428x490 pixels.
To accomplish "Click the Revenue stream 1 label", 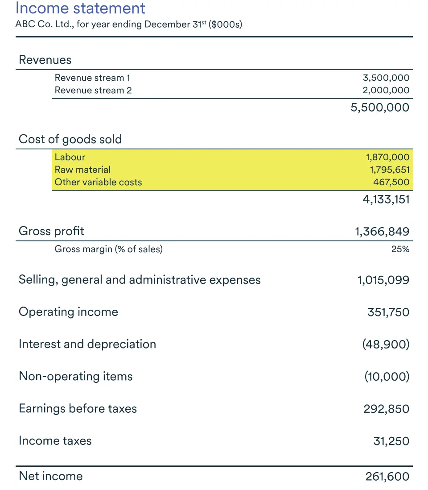I will click(92, 78).
